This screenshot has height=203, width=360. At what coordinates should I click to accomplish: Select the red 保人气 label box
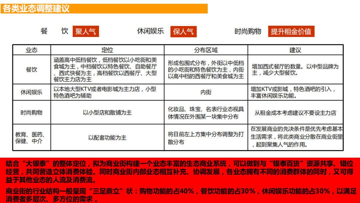183,31
